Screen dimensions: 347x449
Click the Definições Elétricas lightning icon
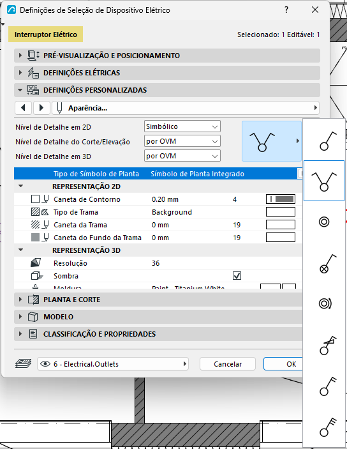[33, 73]
